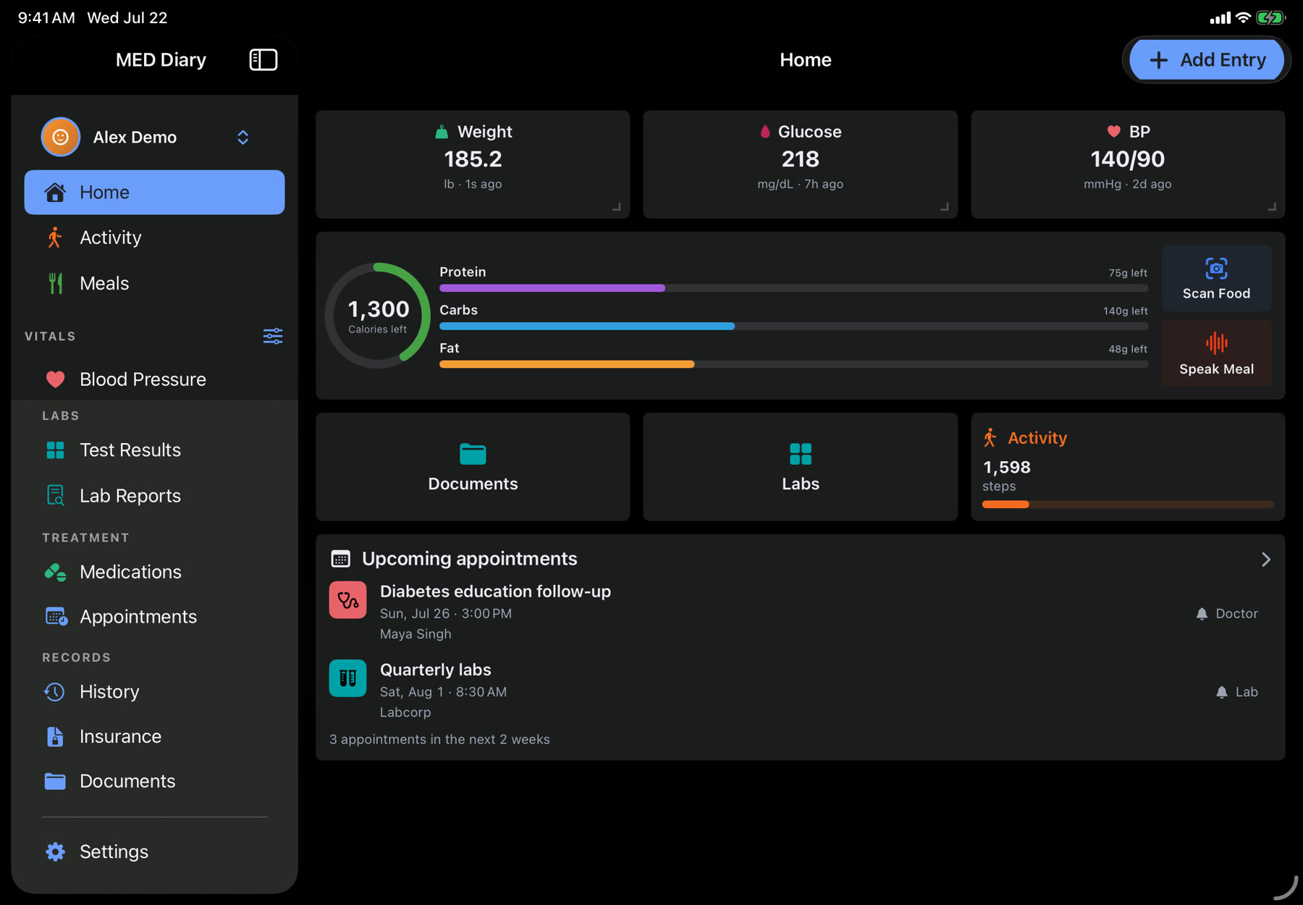Click the Lab reminder bell icon

1222,692
